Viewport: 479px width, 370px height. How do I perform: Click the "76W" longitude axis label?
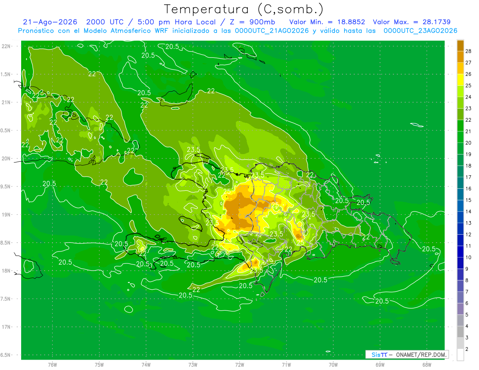pyautogui.click(x=52, y=365)
